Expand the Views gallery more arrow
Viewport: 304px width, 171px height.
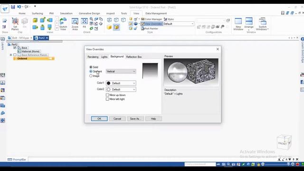(x=57, y=28)
